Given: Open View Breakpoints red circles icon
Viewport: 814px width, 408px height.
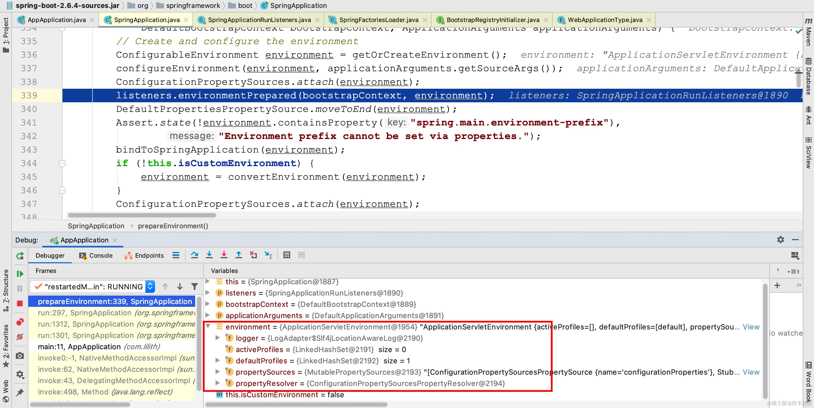Looking at the screenshot, I should [x=20, y=322].
